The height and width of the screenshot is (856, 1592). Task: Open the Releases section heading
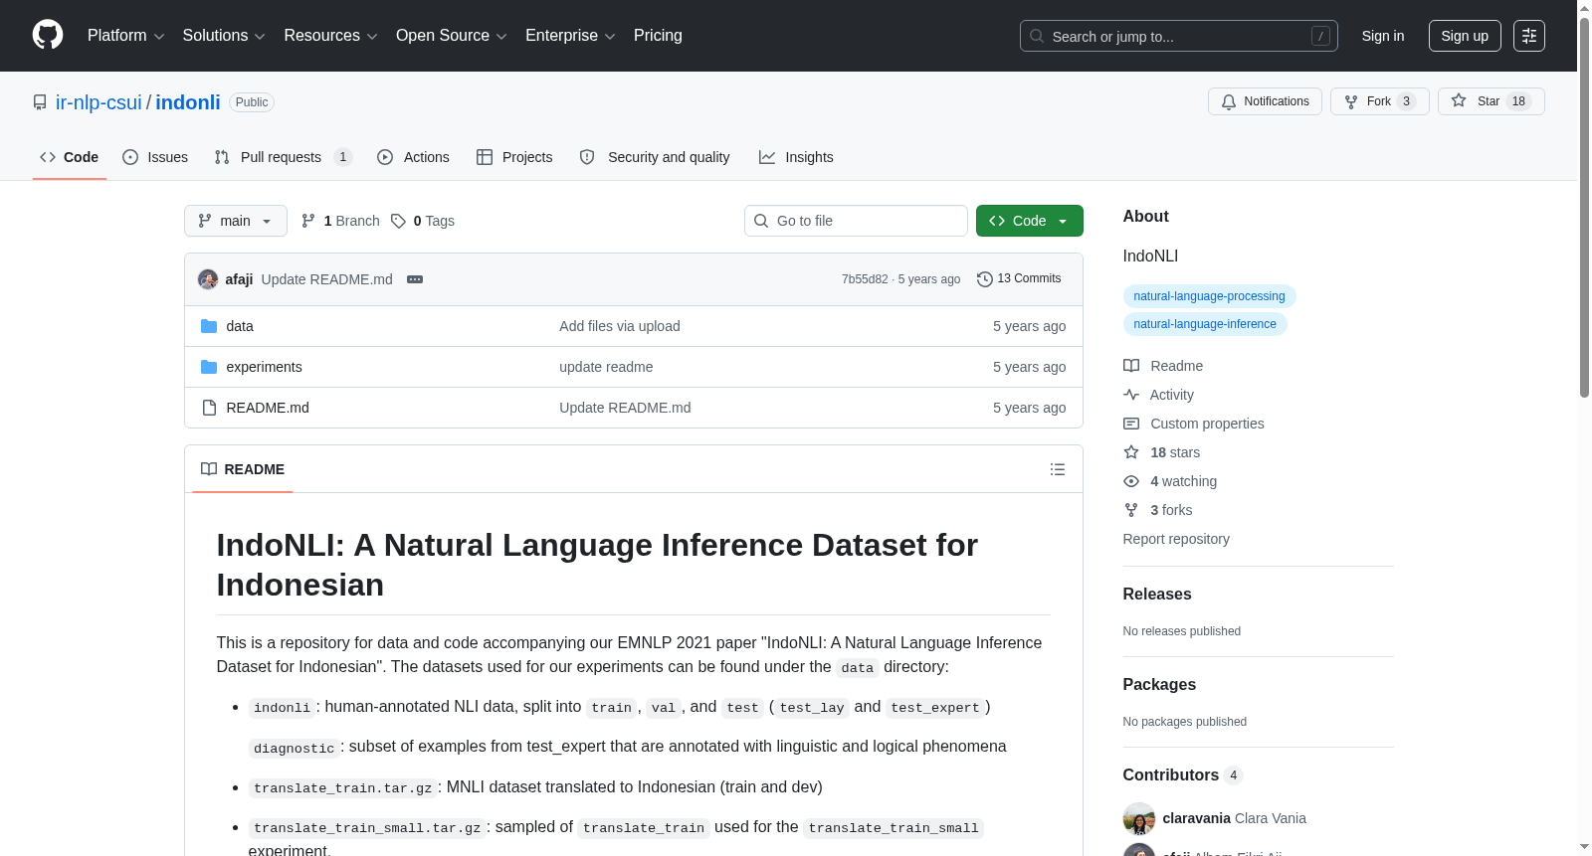point(1157,595)
